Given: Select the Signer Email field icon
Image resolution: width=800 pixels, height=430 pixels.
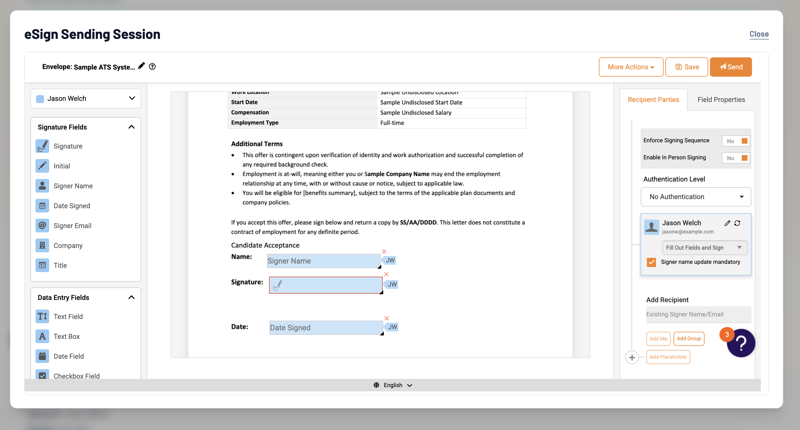Looking at the screenshot, I should 42,226.
